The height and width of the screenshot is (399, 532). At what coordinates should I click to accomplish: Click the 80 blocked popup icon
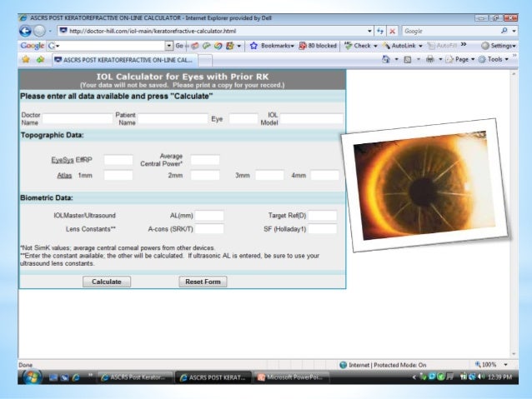coord(303,46)
